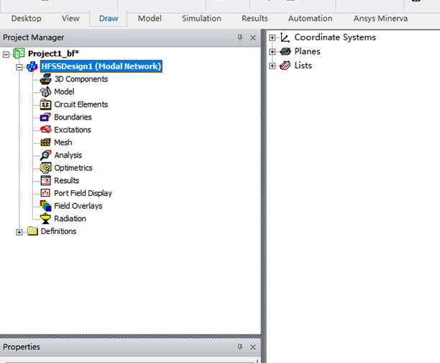Expand the Planes node
The image size is (440, 363).
click(x=272, y=52)
